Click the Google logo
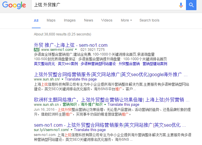This screenshot has width=202, height=145. click(14, 5)
